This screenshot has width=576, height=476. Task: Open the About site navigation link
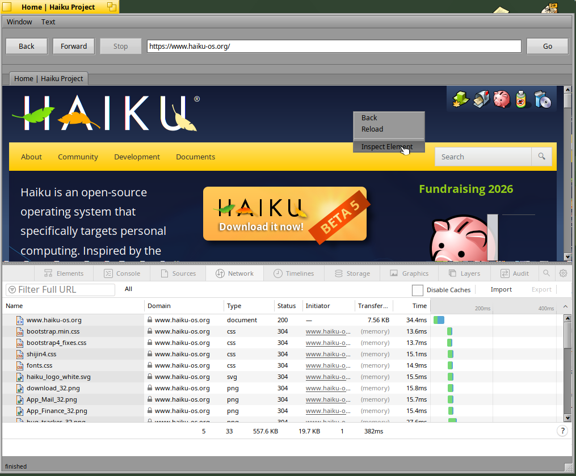(x=31, y=157)
